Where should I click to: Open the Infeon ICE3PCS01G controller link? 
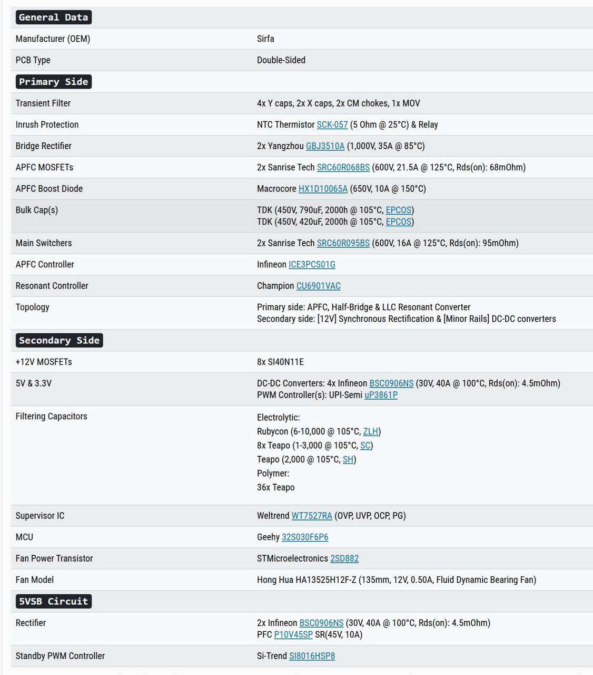coord(312,265)
